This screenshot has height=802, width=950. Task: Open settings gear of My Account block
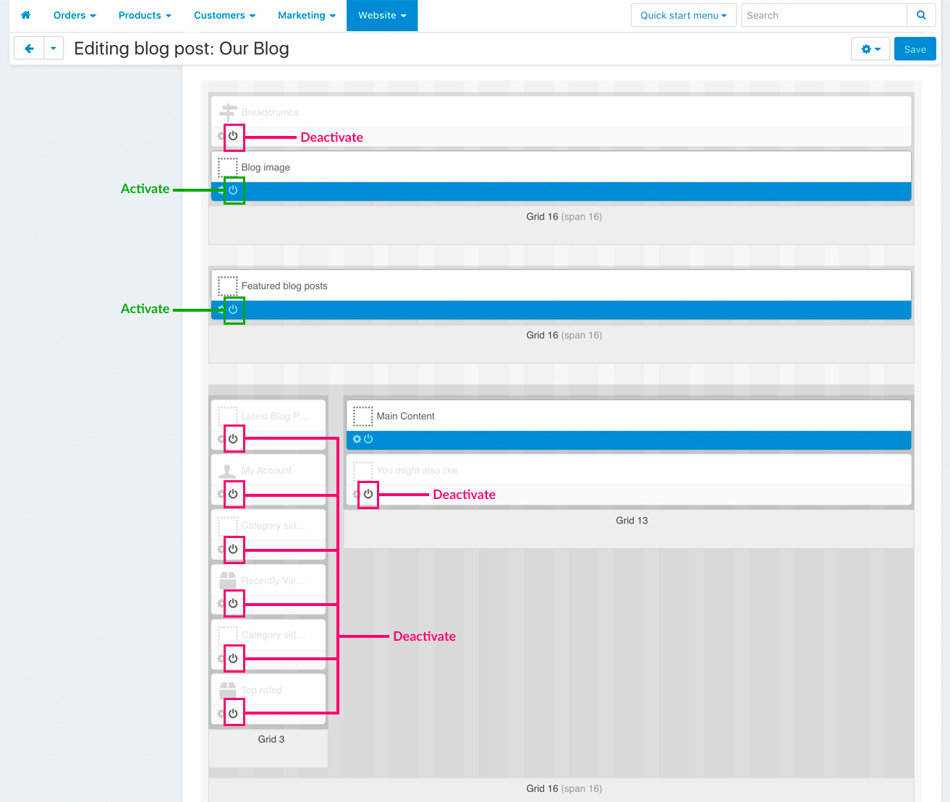tap(221, 494)
